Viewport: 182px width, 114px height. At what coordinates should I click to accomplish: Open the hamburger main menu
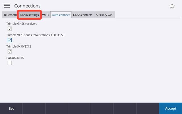pyautogui.click(x=7, y=6)
